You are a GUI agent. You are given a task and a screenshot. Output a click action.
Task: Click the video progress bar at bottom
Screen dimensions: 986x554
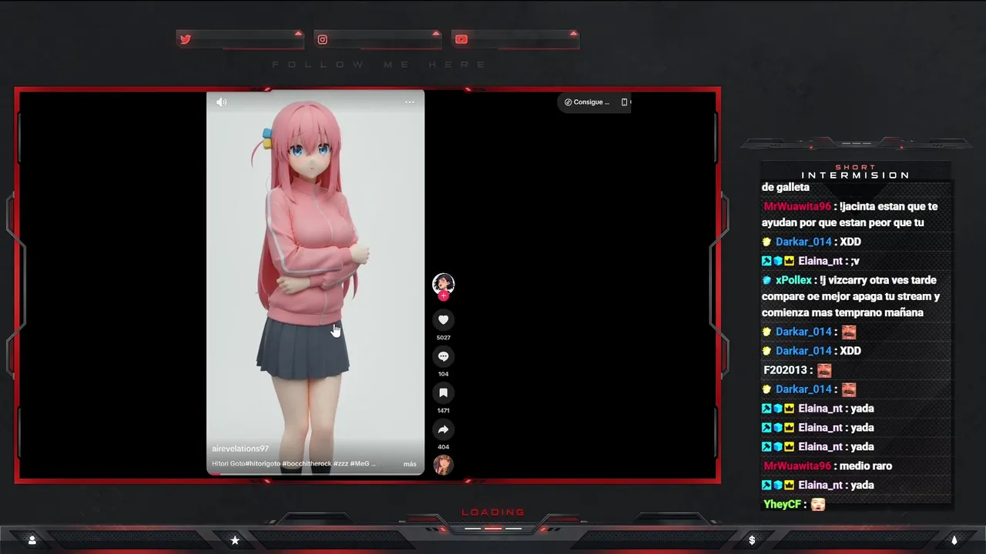(315, 473)
